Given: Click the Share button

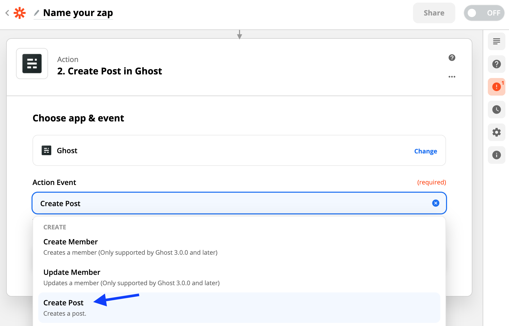Looking at the screenshot, I should (x=434, y=13).
